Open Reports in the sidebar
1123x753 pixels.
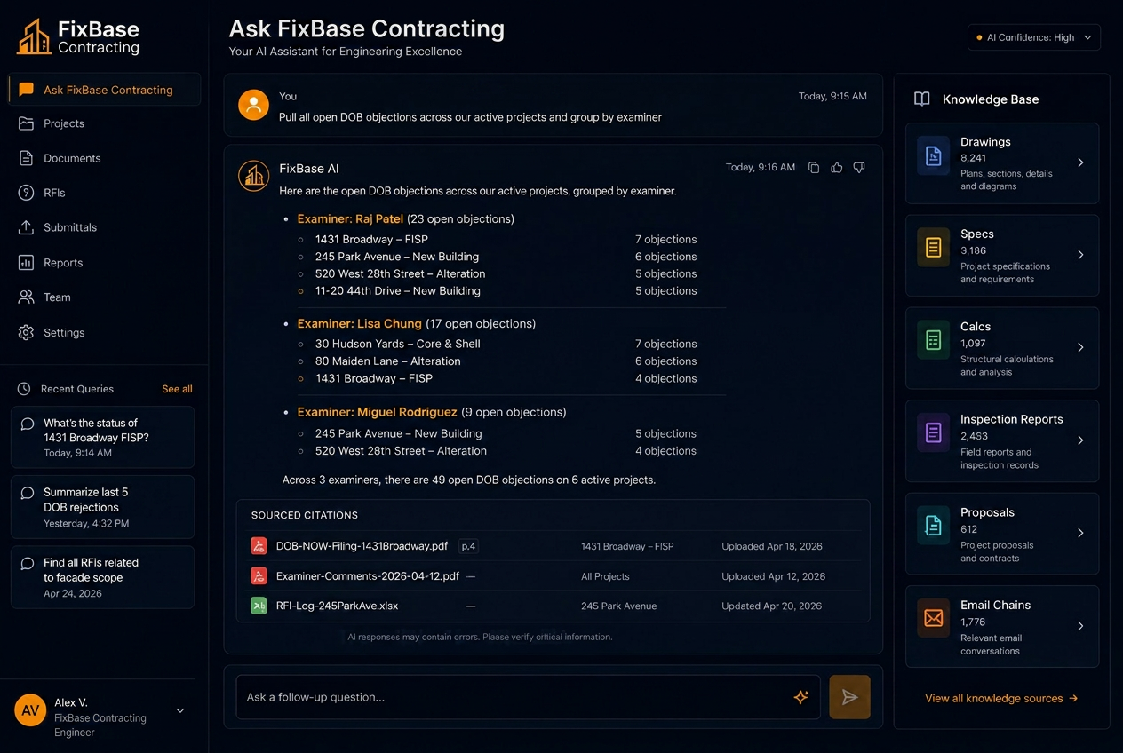click(104, 263)
